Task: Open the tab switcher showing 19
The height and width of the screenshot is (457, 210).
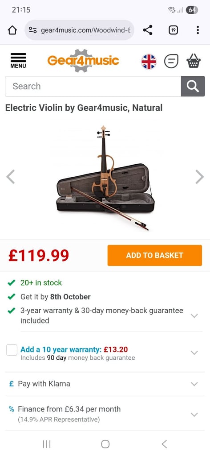Action: click(x=173, y=30)
